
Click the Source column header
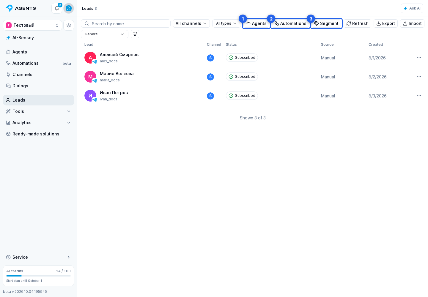pos(327,45)
